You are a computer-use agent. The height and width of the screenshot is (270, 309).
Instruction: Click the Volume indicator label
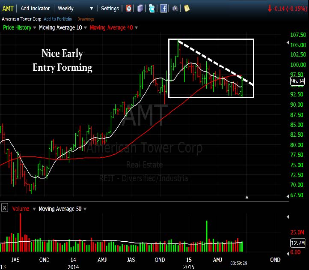pyautogui.click(x=21, y=209)
